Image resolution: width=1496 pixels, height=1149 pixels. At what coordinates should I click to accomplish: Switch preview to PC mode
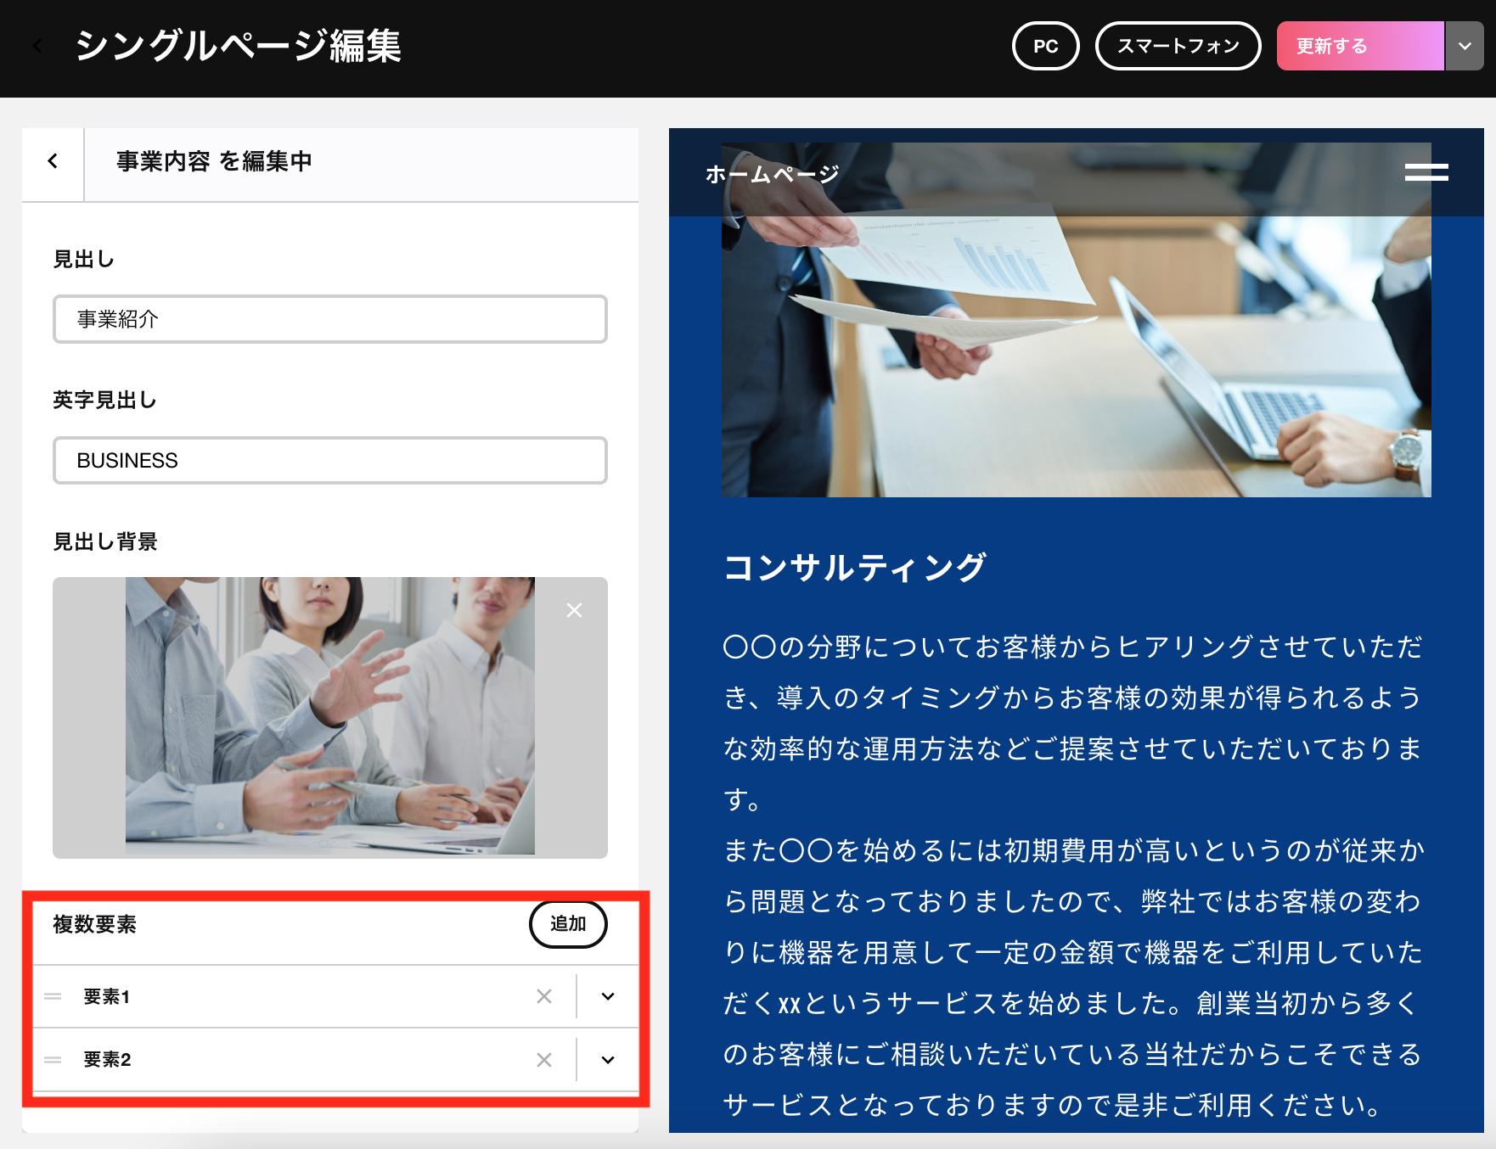[x=1045, y=46]
